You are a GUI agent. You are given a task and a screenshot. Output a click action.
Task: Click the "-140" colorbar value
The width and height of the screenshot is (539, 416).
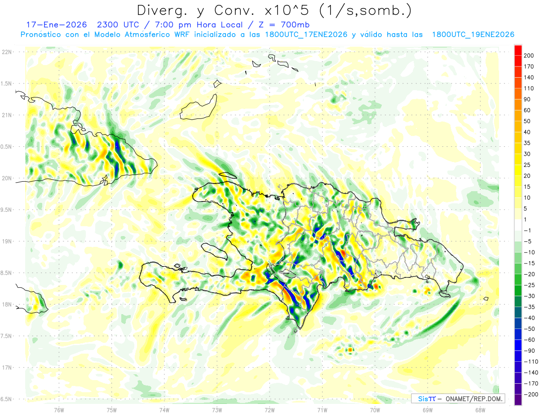pos(530,372)
